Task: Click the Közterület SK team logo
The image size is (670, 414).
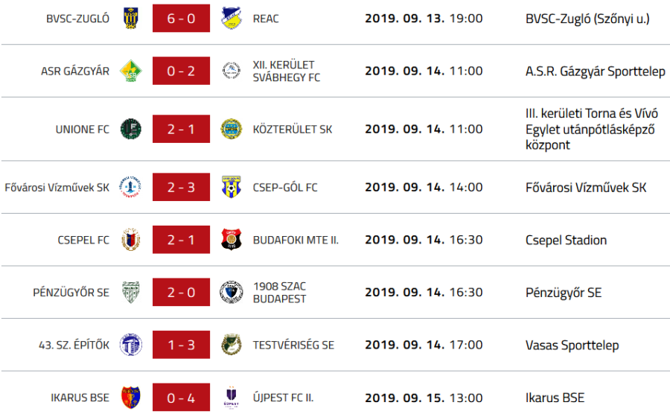Action: (x=231, y=129)
